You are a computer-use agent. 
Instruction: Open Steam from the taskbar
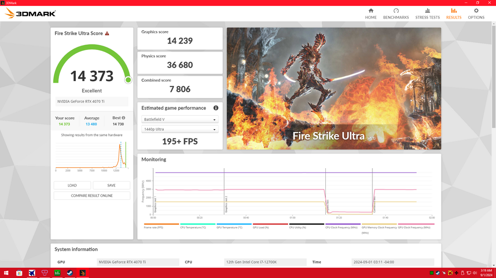(70, 273)
